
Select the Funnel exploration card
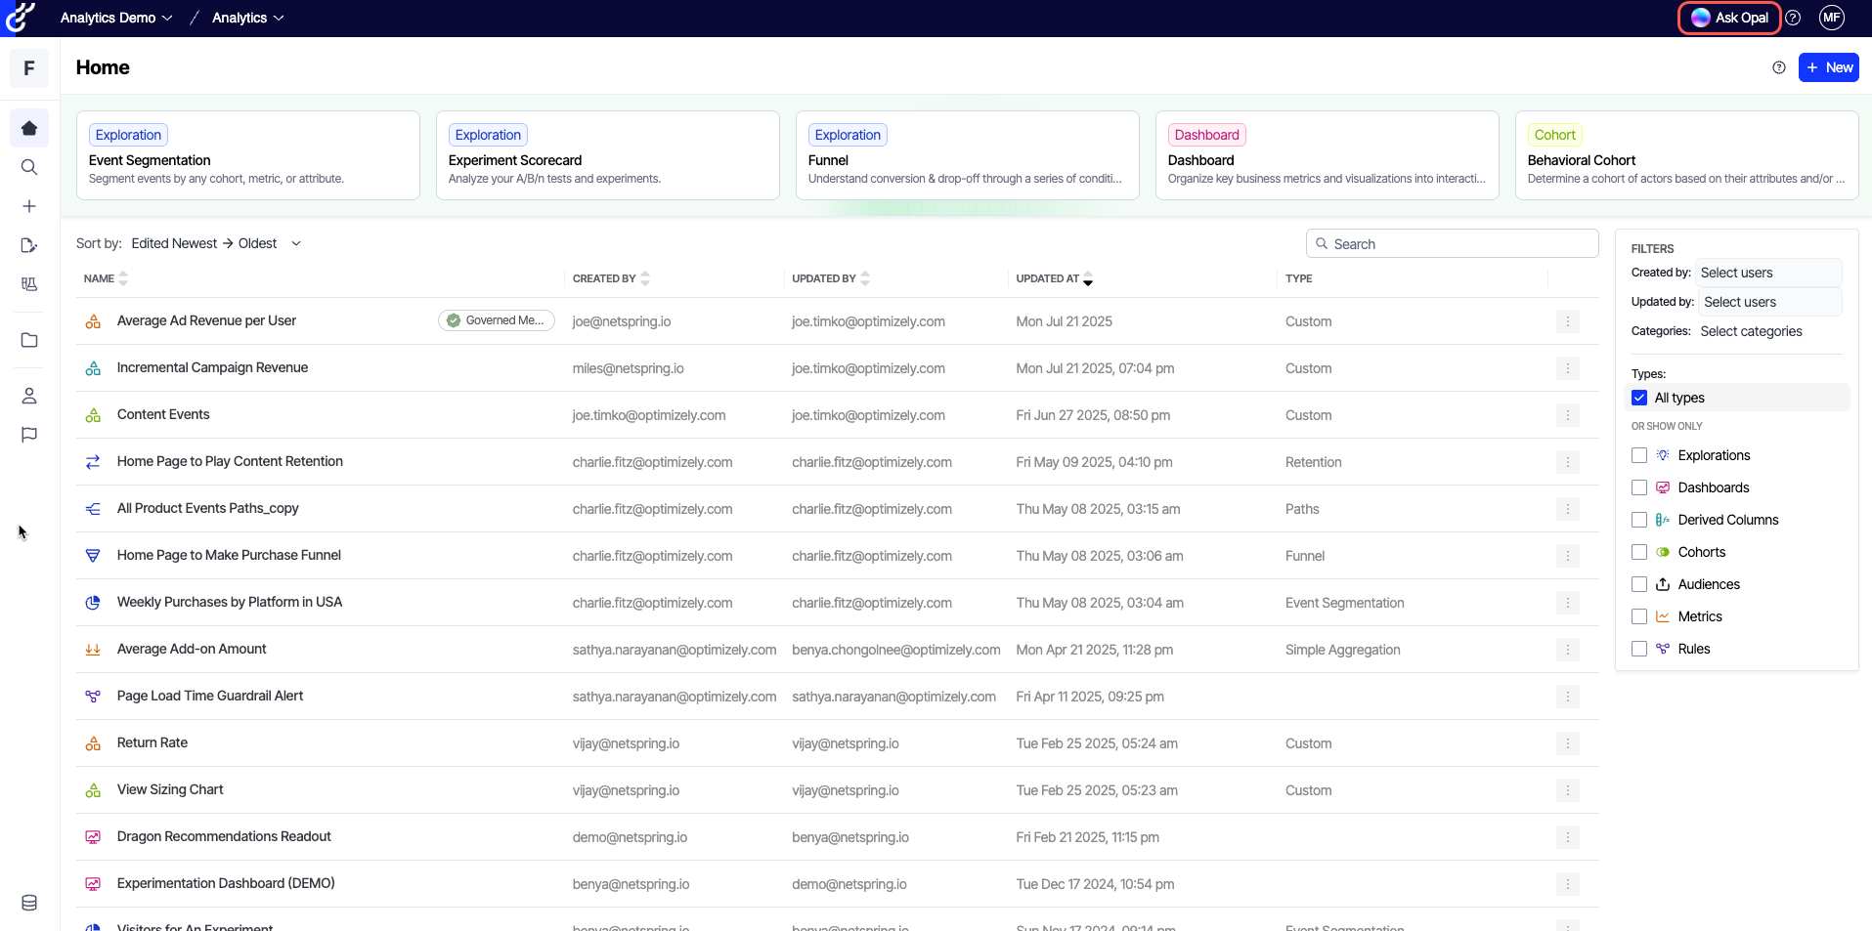[x=967, y=155]
